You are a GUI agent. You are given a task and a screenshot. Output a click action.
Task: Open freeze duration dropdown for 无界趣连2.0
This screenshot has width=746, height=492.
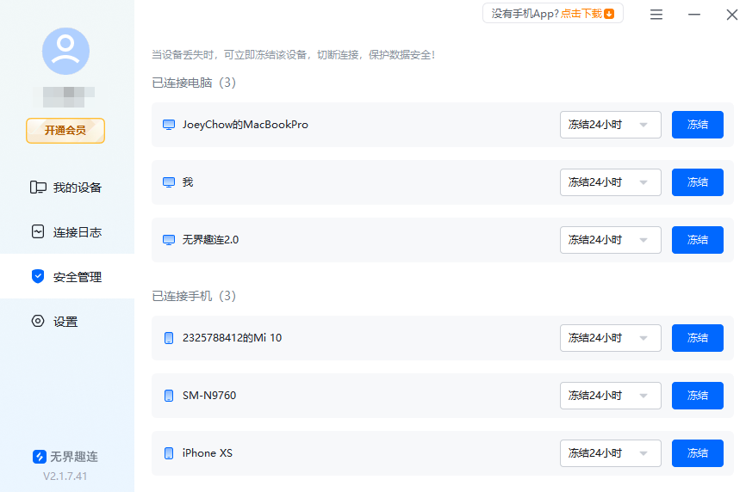611,240
